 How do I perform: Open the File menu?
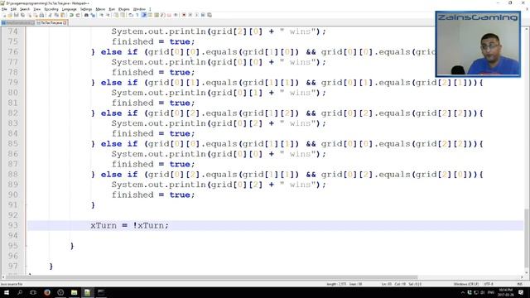pos(4,9)
